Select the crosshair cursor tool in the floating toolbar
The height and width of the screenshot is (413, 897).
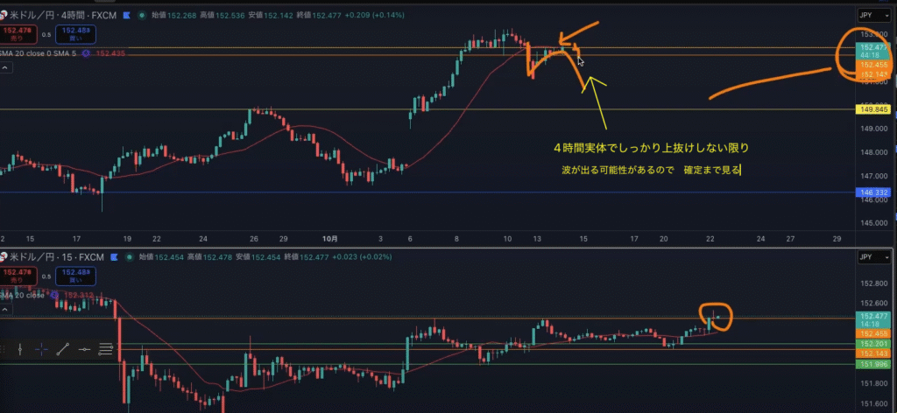tap(41, 348)
